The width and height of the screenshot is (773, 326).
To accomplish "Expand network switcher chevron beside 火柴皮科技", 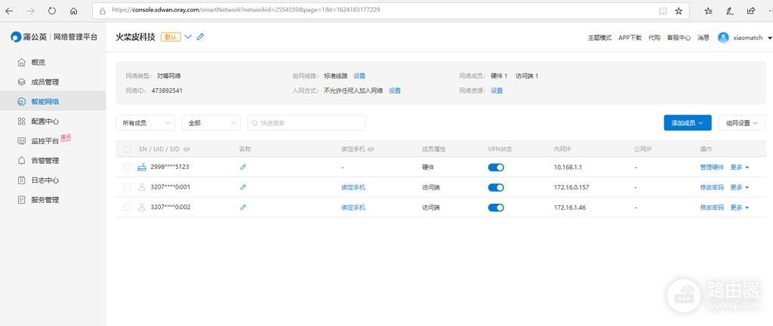I will 188,37.
